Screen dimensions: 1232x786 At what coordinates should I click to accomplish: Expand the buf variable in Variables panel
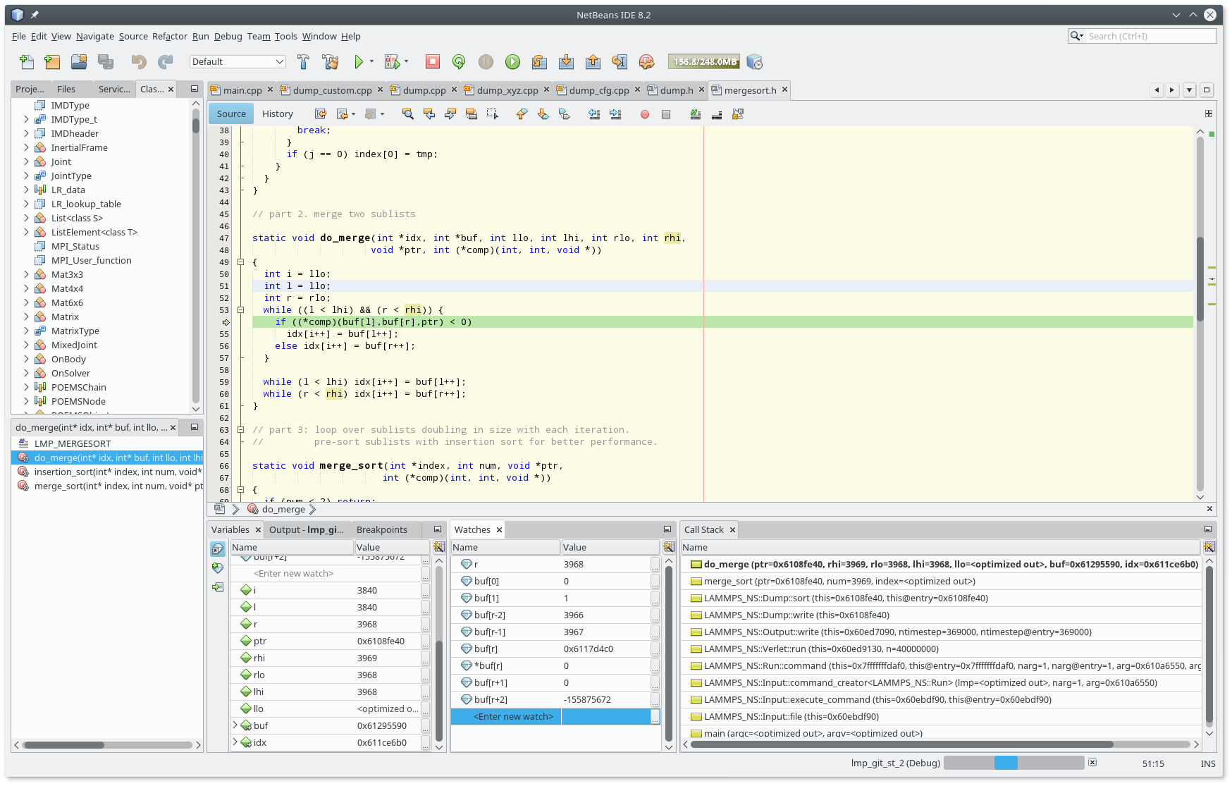(235, 725)
